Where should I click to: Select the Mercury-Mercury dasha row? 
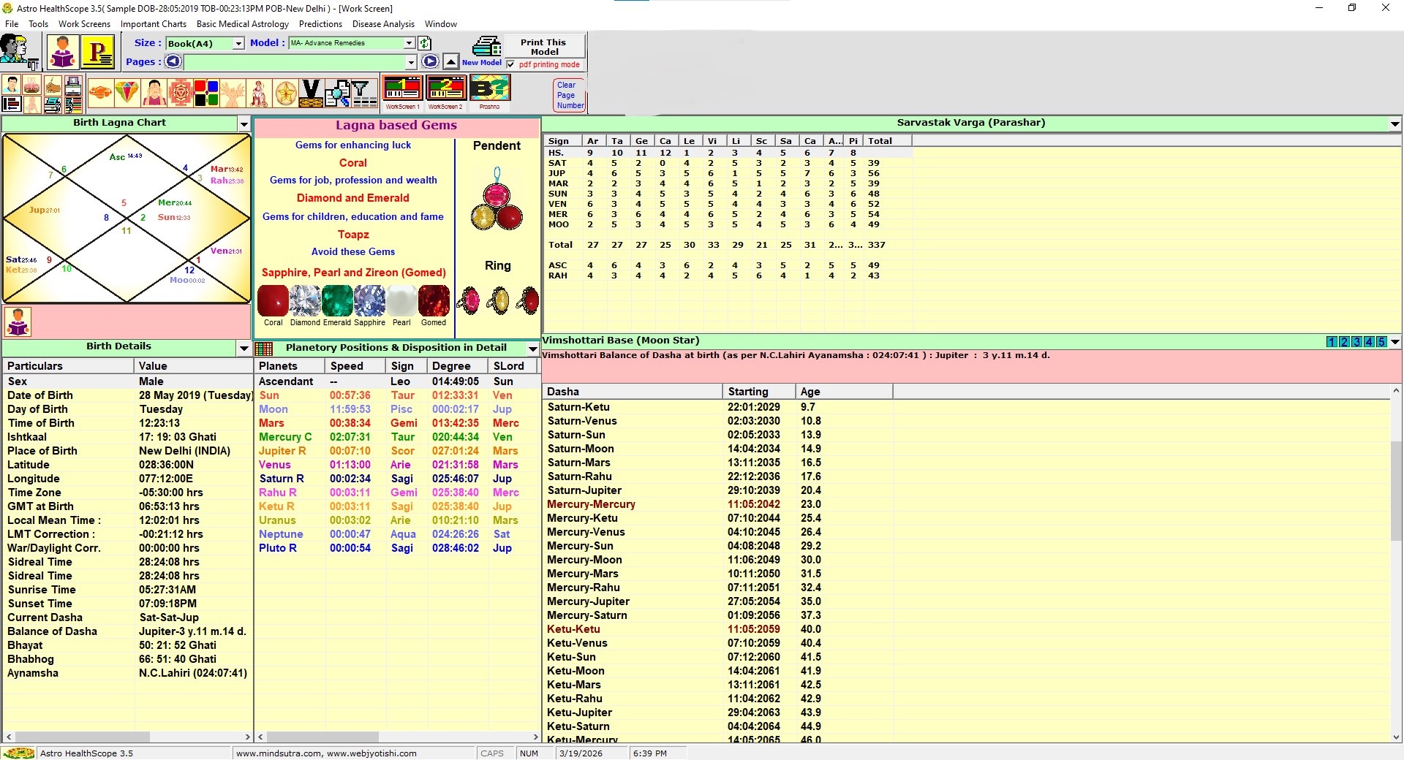tap(965, 504)
